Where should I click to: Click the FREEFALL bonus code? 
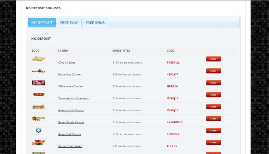[173, 63]
